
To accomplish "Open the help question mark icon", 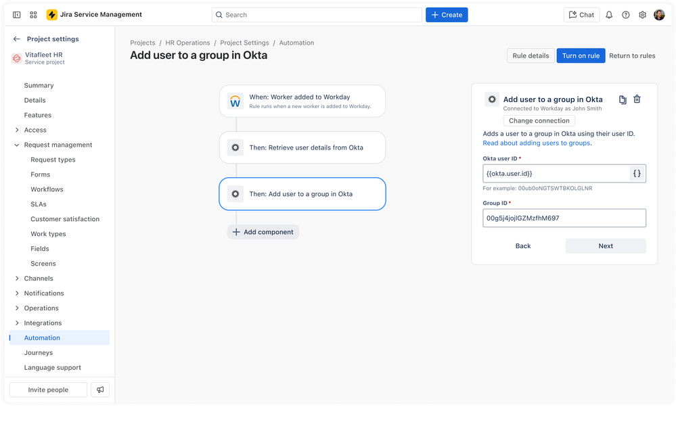I will (x=625, y=15).
